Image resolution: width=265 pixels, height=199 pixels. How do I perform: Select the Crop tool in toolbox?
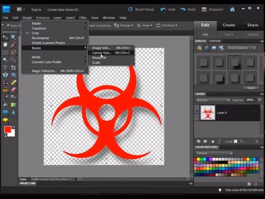point(13,68)
